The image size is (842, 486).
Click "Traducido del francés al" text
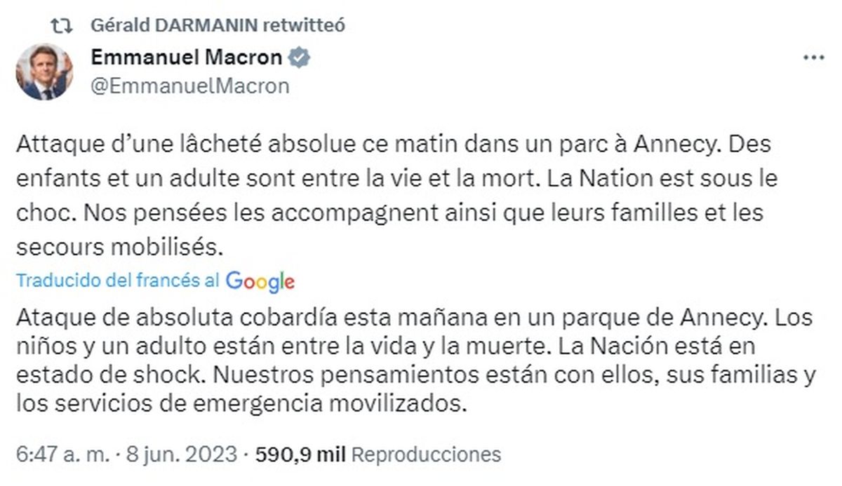[x=118, y=281]
